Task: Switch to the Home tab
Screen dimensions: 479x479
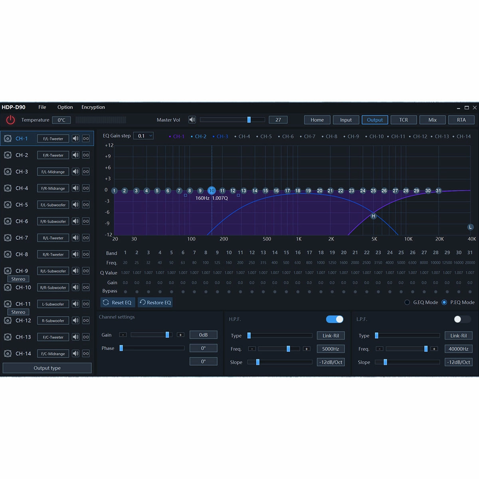Action: tap(317, 120)
